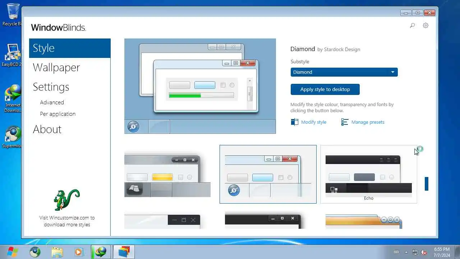
Task: Switch to the Style section
Action: (70, 48)
